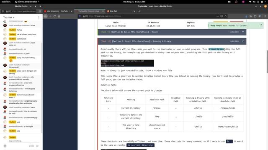
Task: Click the padlock in tryhackme.com address bar
Action: [x=84, y=16]
